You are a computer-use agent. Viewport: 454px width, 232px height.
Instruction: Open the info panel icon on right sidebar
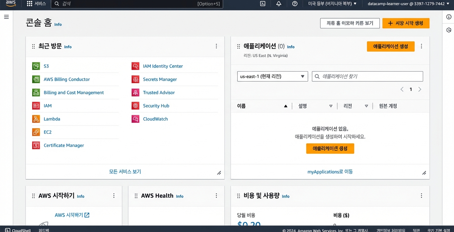pyautogui.click(x=449, y=17)
